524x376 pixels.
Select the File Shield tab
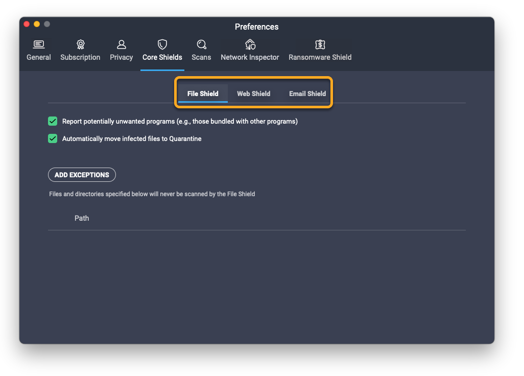pyautogui.click(x=203, y=93)
